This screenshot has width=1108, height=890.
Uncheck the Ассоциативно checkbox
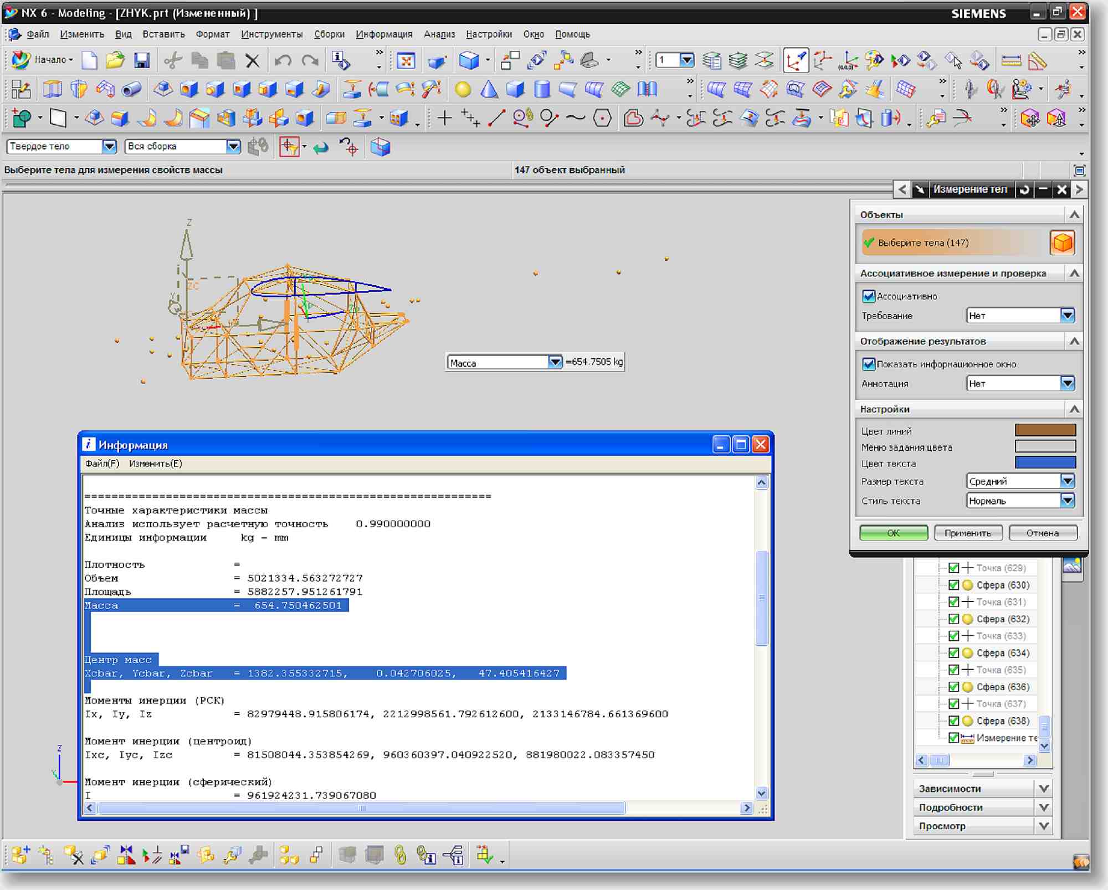click(868, 296)
